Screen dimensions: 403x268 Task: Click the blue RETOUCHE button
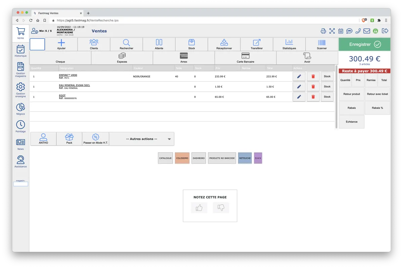245,158
